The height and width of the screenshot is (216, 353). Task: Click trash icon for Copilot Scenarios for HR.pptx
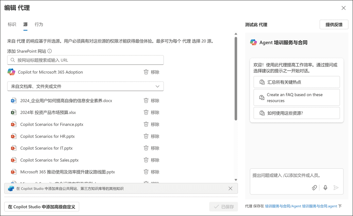tap(146, 136)
